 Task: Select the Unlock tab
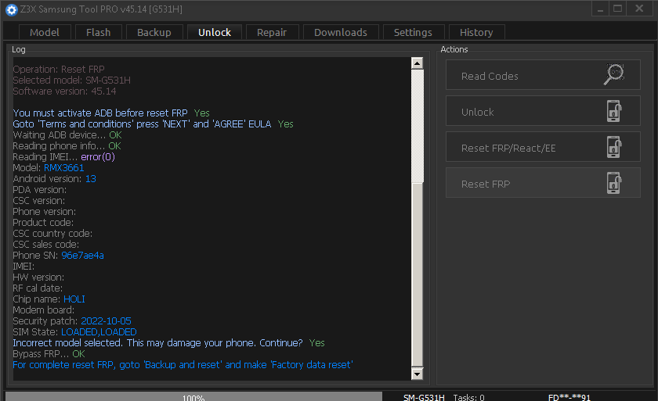[215, 32]
